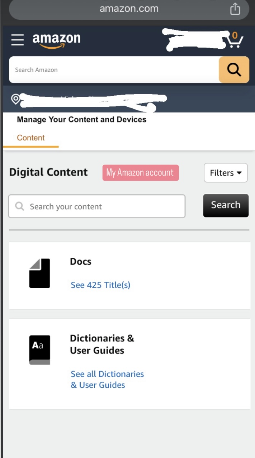255x458 pixels.
Task: Click the My Amazon account label
Action: (x=140, y=173)
